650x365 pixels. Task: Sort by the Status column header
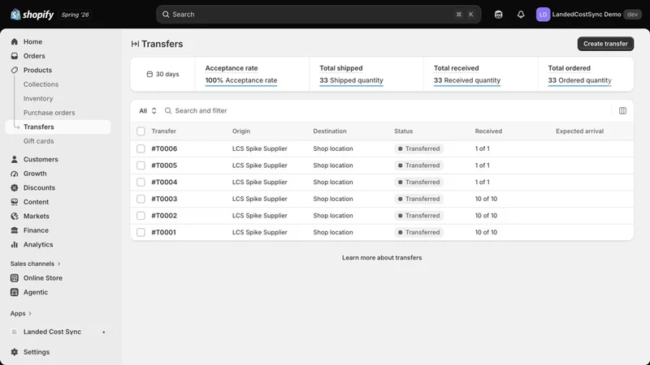[x=403, y=131]
